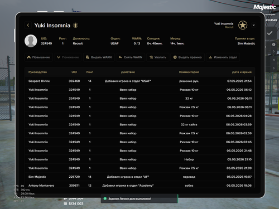
Task: Click the small X icon on the right side panel
Action: pos(273,60)
